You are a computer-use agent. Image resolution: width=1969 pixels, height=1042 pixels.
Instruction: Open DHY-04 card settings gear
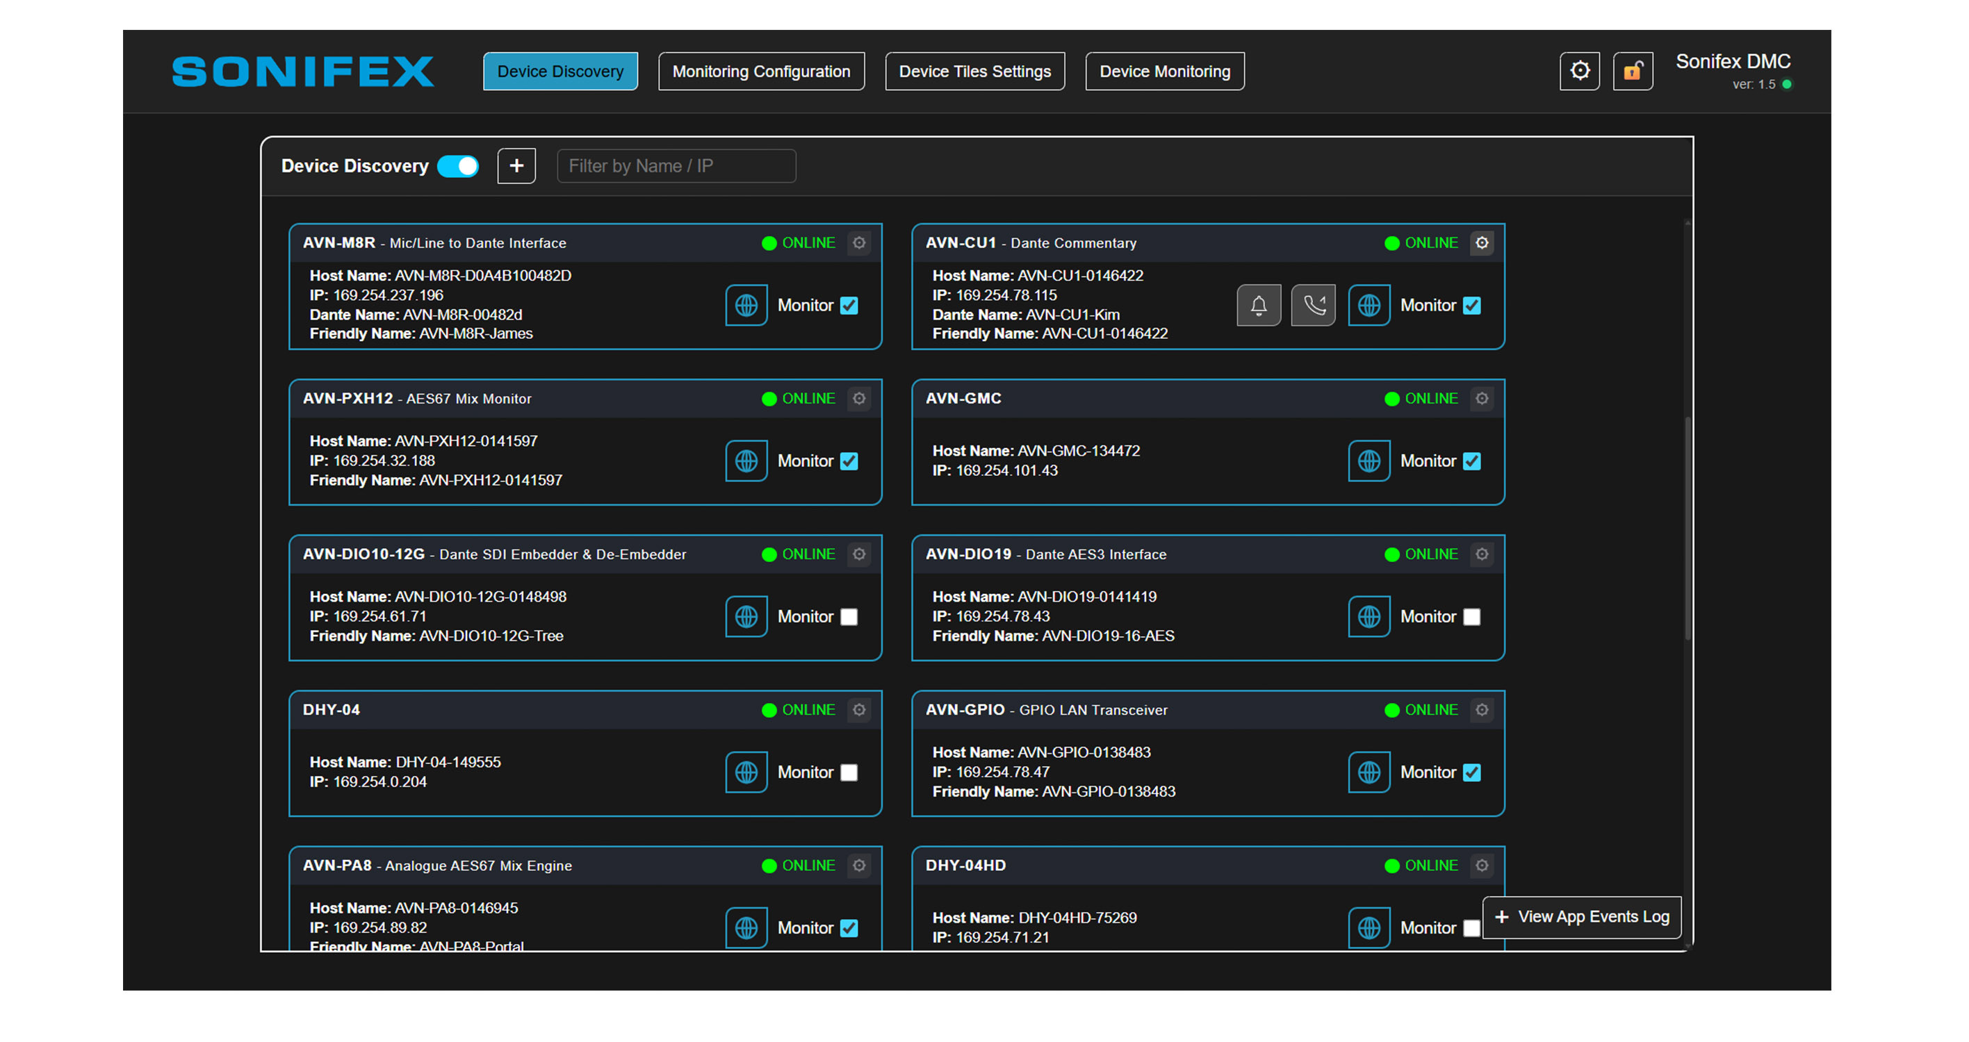859,711
